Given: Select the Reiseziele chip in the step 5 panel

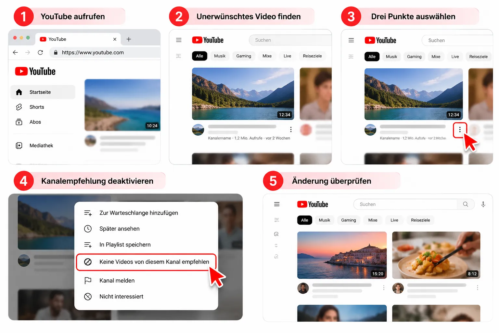Looking at the screenshot, I should (x=420, y=220).
